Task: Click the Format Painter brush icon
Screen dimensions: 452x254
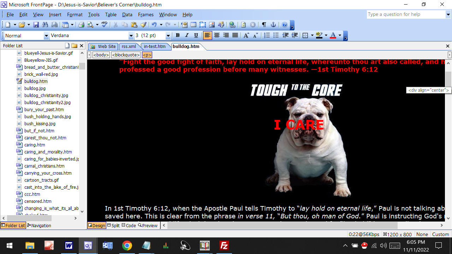Action: [143, 25]
